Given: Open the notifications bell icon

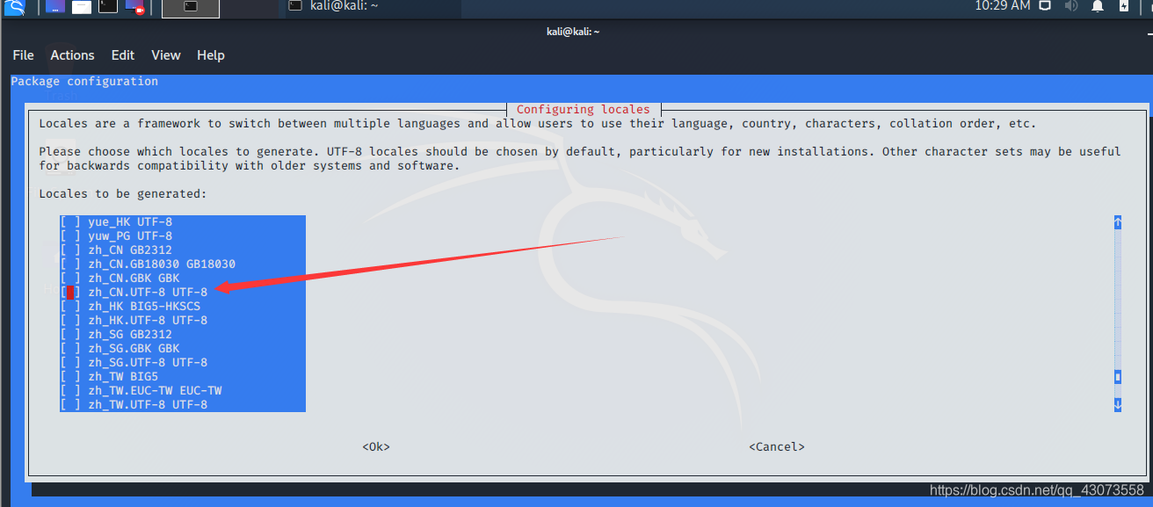Looking at the screenshot, I should [1098, 6].
